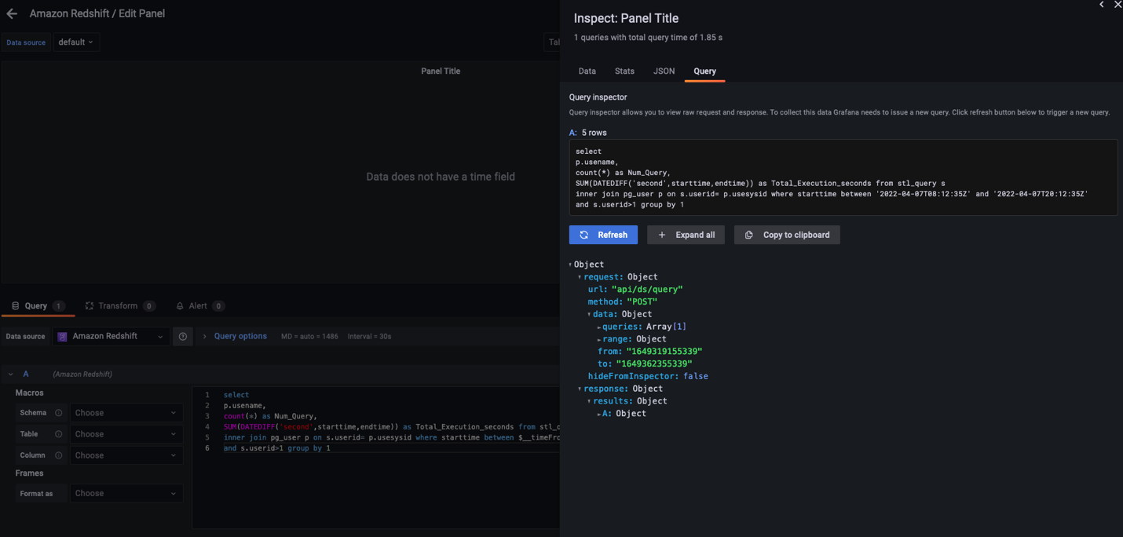
Task: Switch to the Data tab in Inspect
Action: pos(587,71)
